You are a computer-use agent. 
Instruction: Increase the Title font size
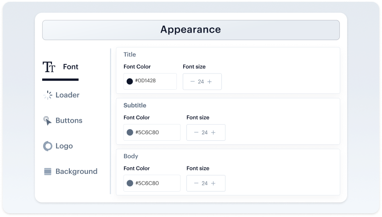coord(209,82)
